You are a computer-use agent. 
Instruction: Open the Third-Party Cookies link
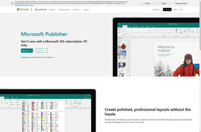pos(27,5)
